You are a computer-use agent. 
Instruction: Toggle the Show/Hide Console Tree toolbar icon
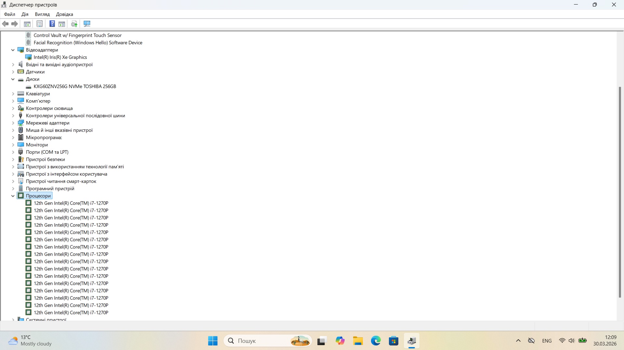(x=27, y=24)
